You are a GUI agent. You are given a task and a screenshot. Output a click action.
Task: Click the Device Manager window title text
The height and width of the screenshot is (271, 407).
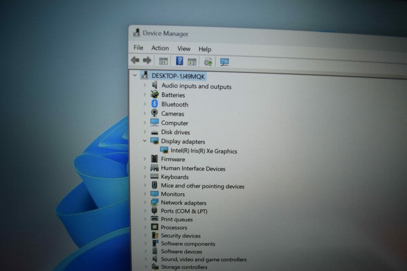(x=165, y=33)
